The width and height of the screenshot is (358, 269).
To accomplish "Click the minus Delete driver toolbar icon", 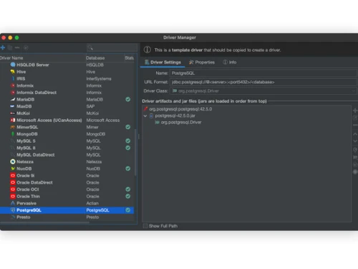I will click(x=17, y=47).
